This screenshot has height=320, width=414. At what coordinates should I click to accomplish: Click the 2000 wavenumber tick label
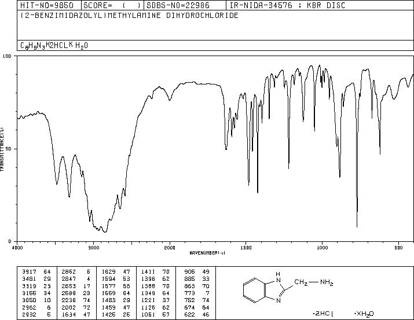coord(170,248)
